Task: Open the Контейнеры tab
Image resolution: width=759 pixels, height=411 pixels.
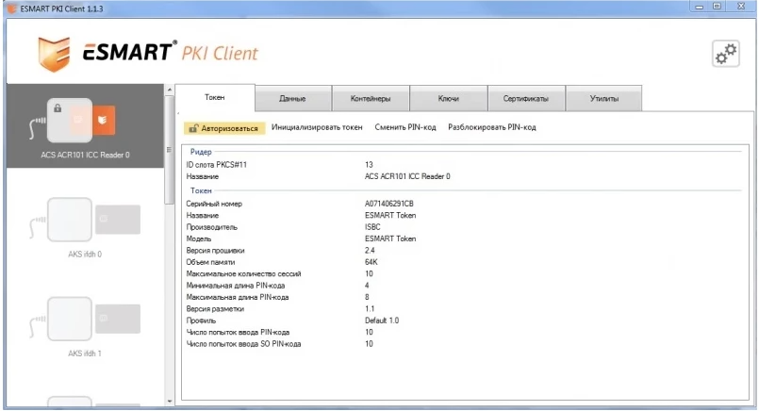Action: 371,98
